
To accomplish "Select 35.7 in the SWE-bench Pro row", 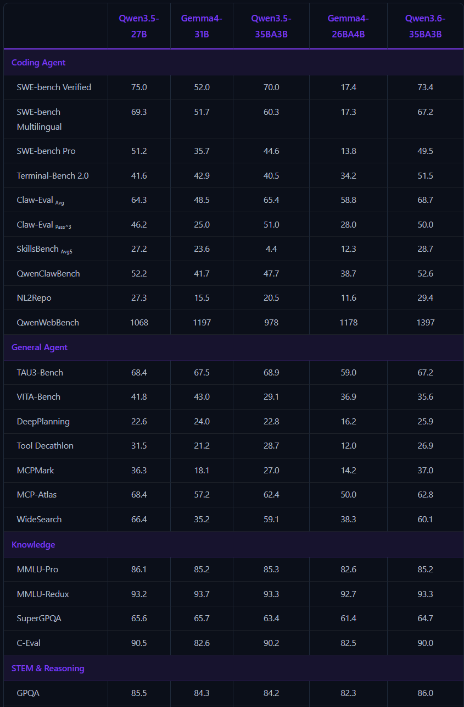I will (202, 151).
